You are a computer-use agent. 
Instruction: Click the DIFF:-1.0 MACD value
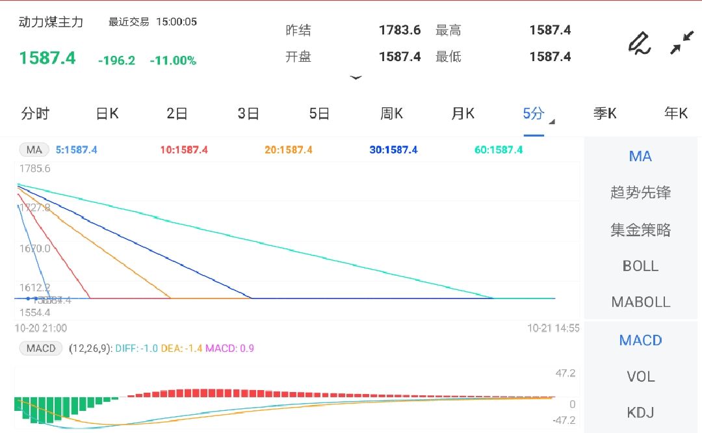coord(136,348)
